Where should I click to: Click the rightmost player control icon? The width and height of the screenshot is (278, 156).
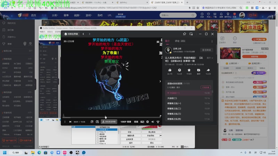coord(158,122)
